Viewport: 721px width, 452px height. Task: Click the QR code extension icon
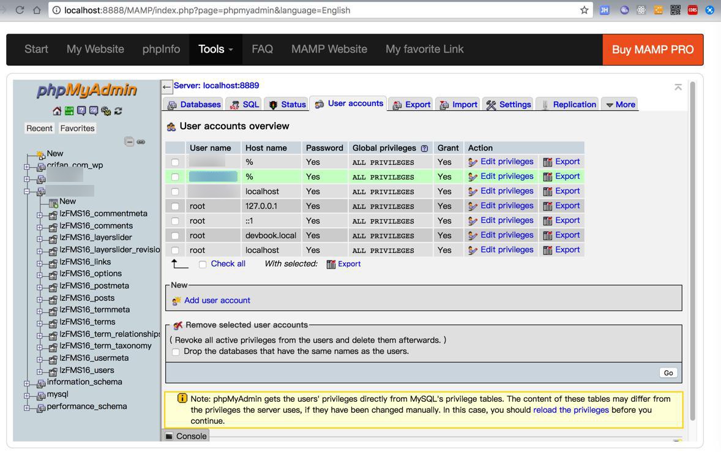[675, 10]
